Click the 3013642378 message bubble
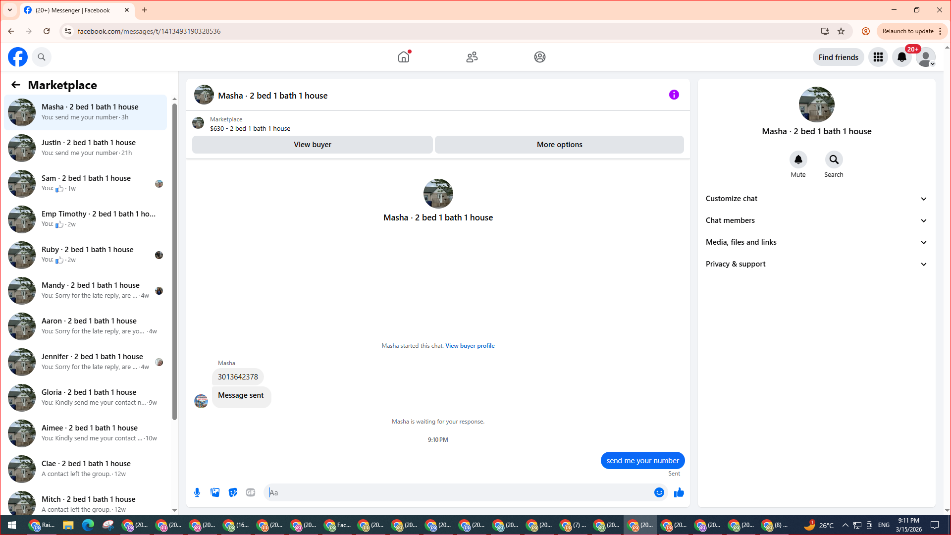This screenshot has height=535, width=951. tap(238, 377)
